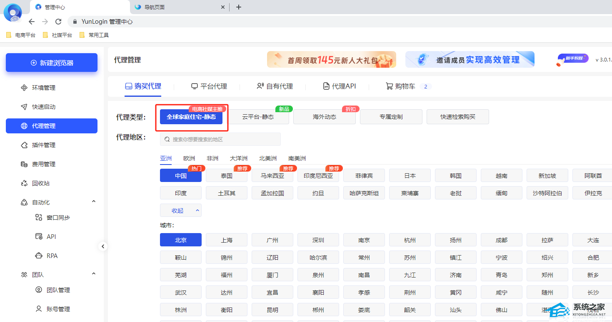
Task: Select the 欧洲 region tab
Action: point(189,158)
